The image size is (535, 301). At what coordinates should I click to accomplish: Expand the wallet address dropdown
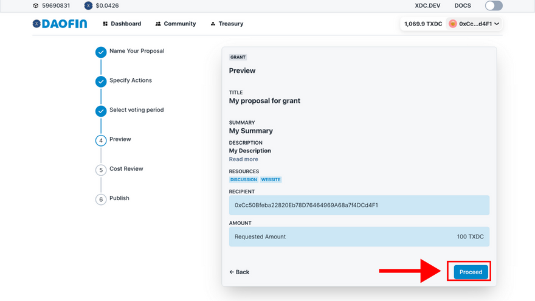click(497, 24)
